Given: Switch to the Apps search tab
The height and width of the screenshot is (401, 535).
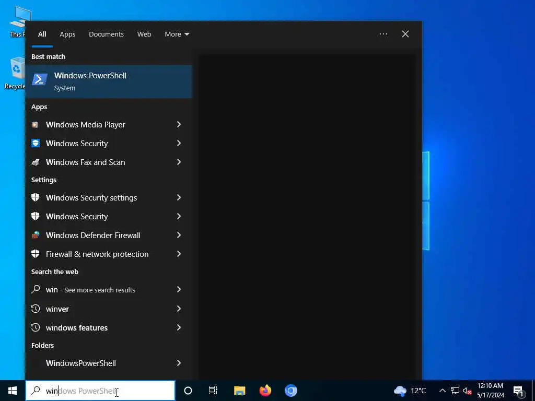Looking at the screenshot, I should point(67,34).
